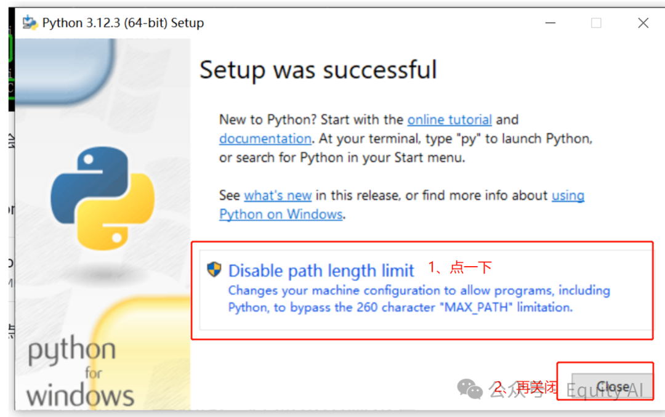Screen dimensions: 665x417
Task: Click the "Equity AI" watermark text
Action: (x=604, y=390)
